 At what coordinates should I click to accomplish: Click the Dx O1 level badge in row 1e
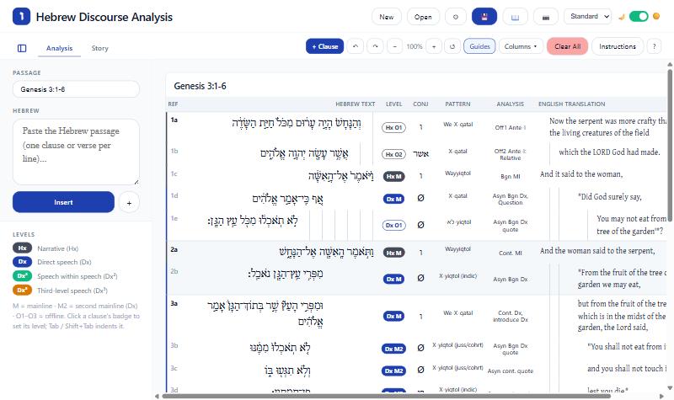click(x=393, y=225)
